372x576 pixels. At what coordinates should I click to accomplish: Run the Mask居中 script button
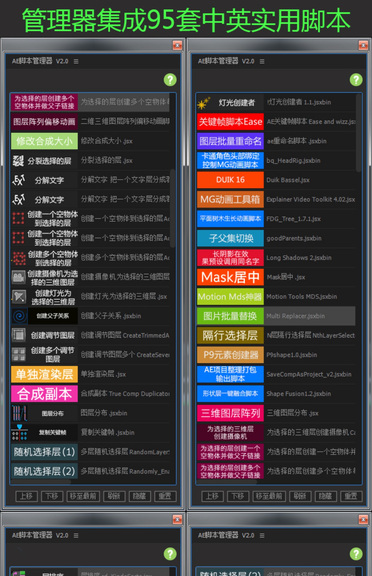coord(230,277)
